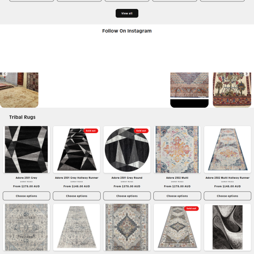Open the sold out hallway runner in second row
254x254 pixels.
click(x=177, y=227)
